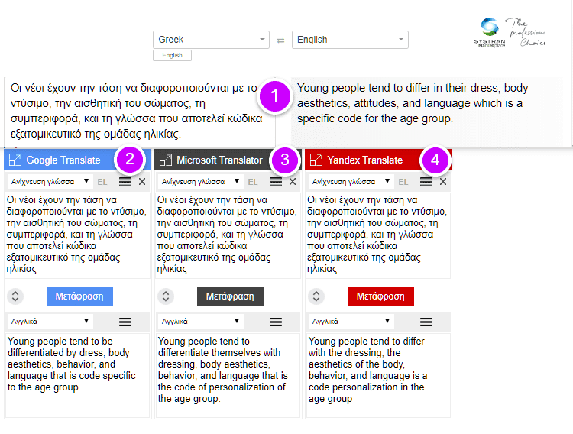Image resolution: width=573 pixels, height=434 pixels.
Task: Click the blue Μετάφραση button
Action: [x=79, y=296]
